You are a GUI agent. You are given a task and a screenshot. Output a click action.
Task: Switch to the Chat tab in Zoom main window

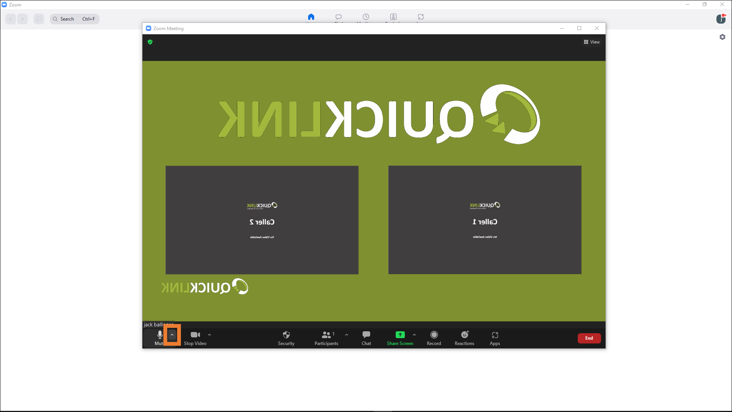pos(339,17)
